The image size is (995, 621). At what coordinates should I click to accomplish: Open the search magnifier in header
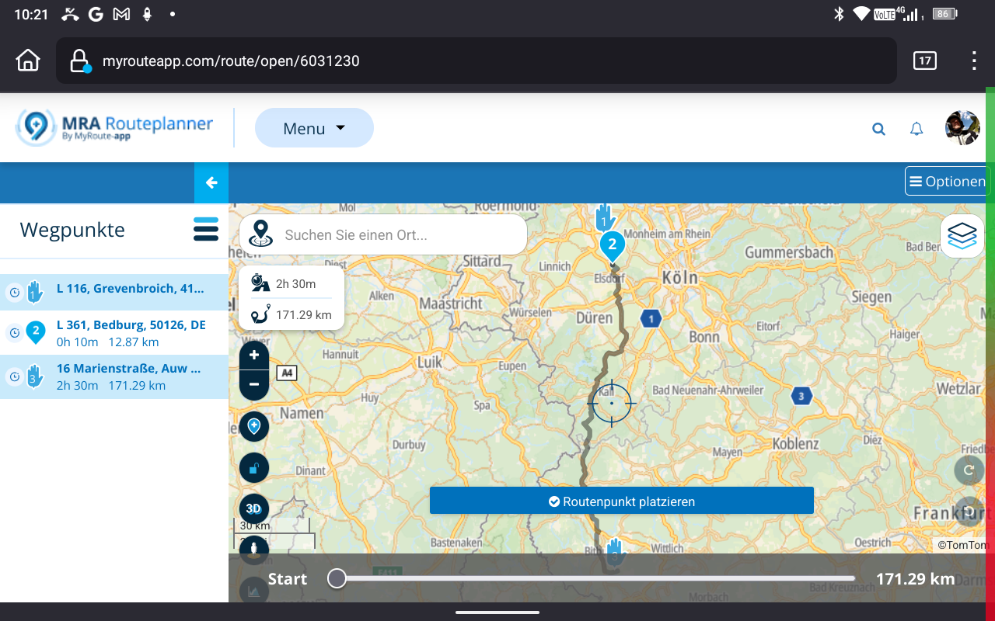pos(878,129)
